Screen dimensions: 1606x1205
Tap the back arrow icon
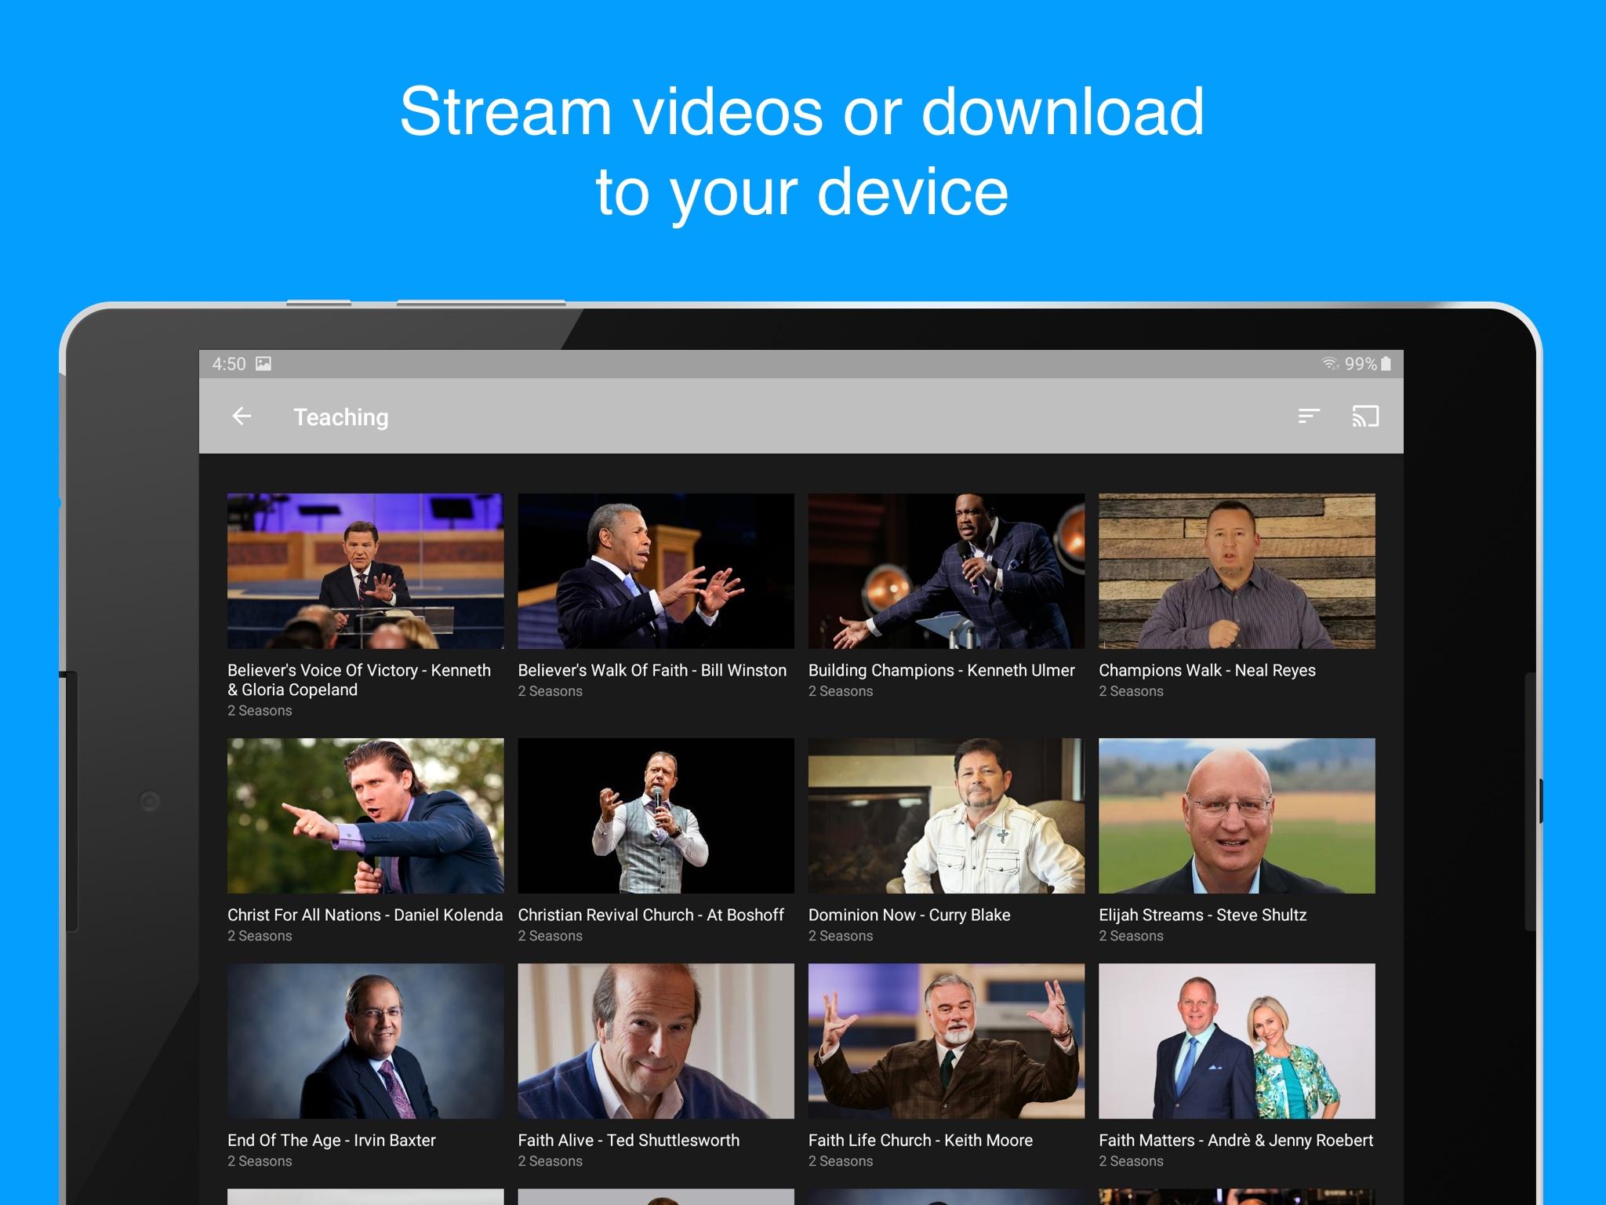coord(242,416)
